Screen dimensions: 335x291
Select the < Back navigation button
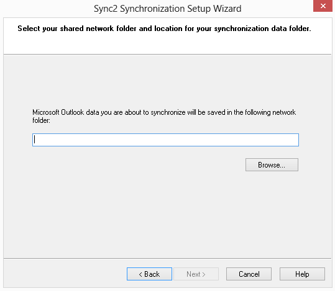[149, 274]
